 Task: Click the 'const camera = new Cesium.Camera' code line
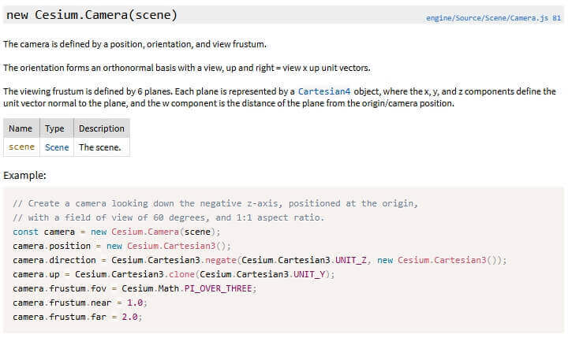click(116, 232)
